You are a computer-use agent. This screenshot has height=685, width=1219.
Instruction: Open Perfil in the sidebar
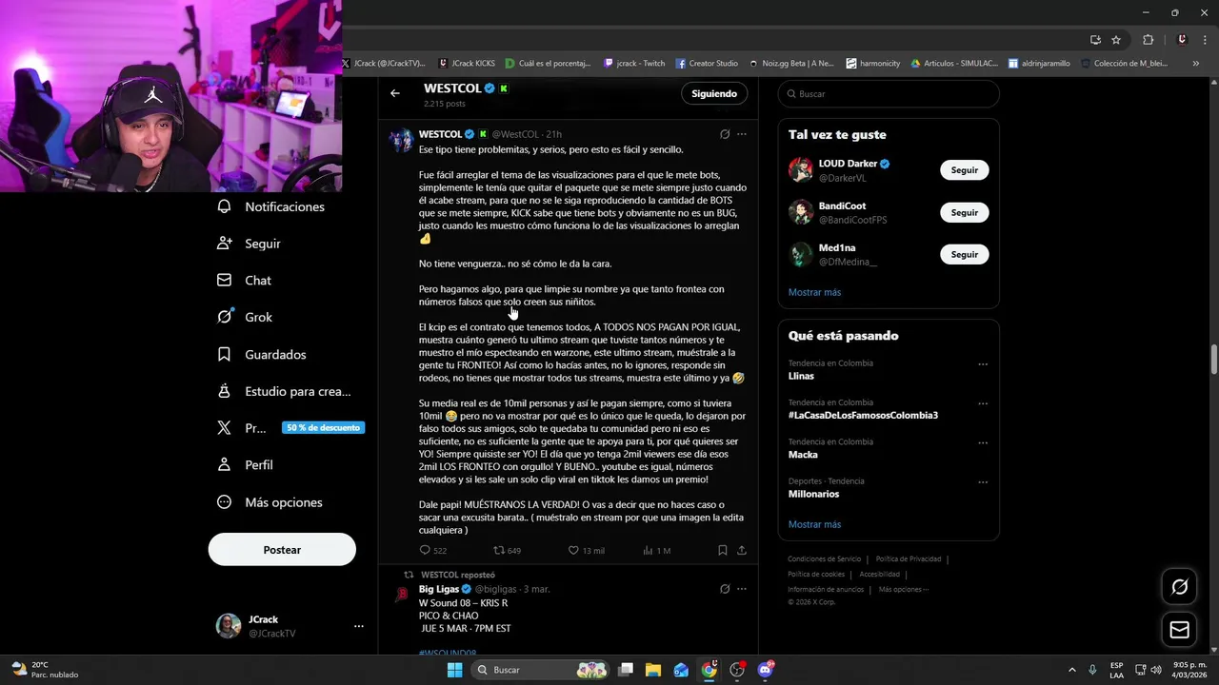coord(245,465)
